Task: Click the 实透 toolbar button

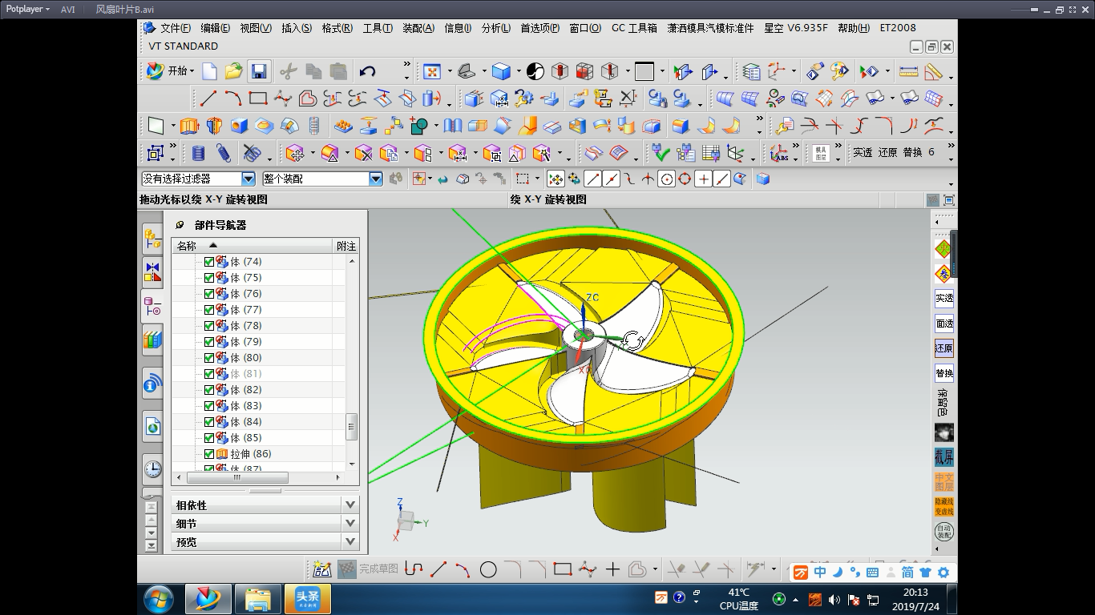Action: pos(862,152)
